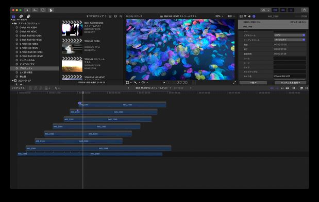Image resolution: width=319 pixels, height=202 pixels.
Task: Open the Share export button
Action: pyautogui.click(x=305, y=10)
